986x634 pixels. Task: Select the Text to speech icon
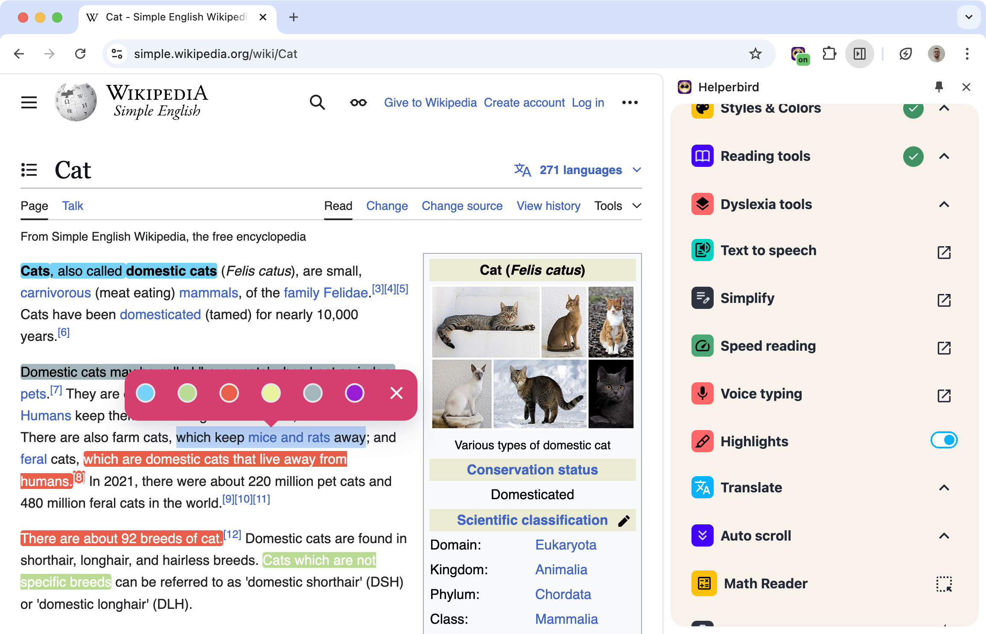click(x=702, y=250)
